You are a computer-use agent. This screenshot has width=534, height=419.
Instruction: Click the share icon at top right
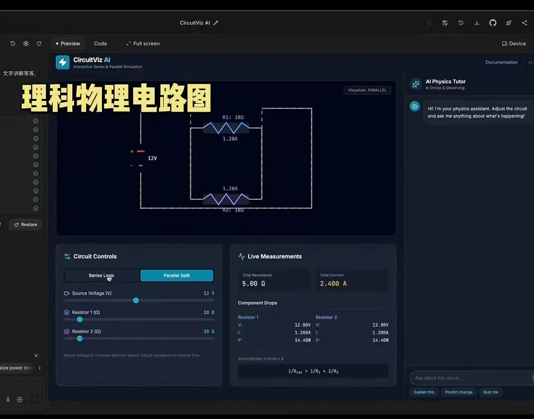pos(524,23)
